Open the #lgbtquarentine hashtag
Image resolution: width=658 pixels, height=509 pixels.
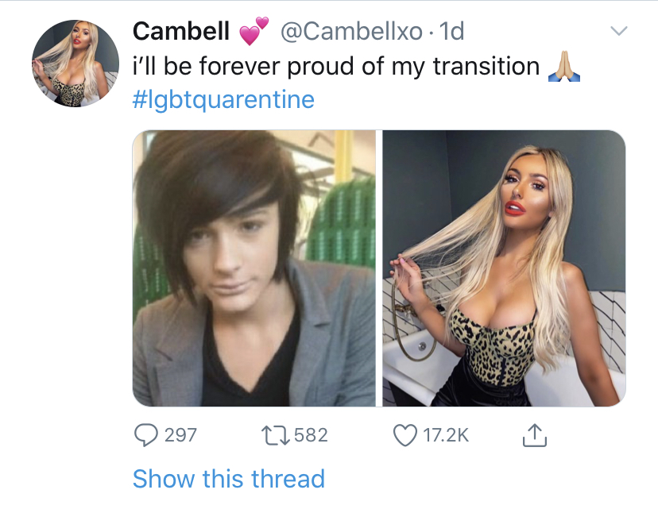(x=223, y=100)
